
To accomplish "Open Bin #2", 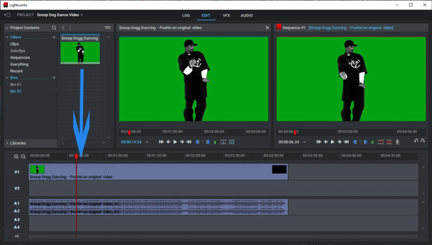I will (16, 91).
